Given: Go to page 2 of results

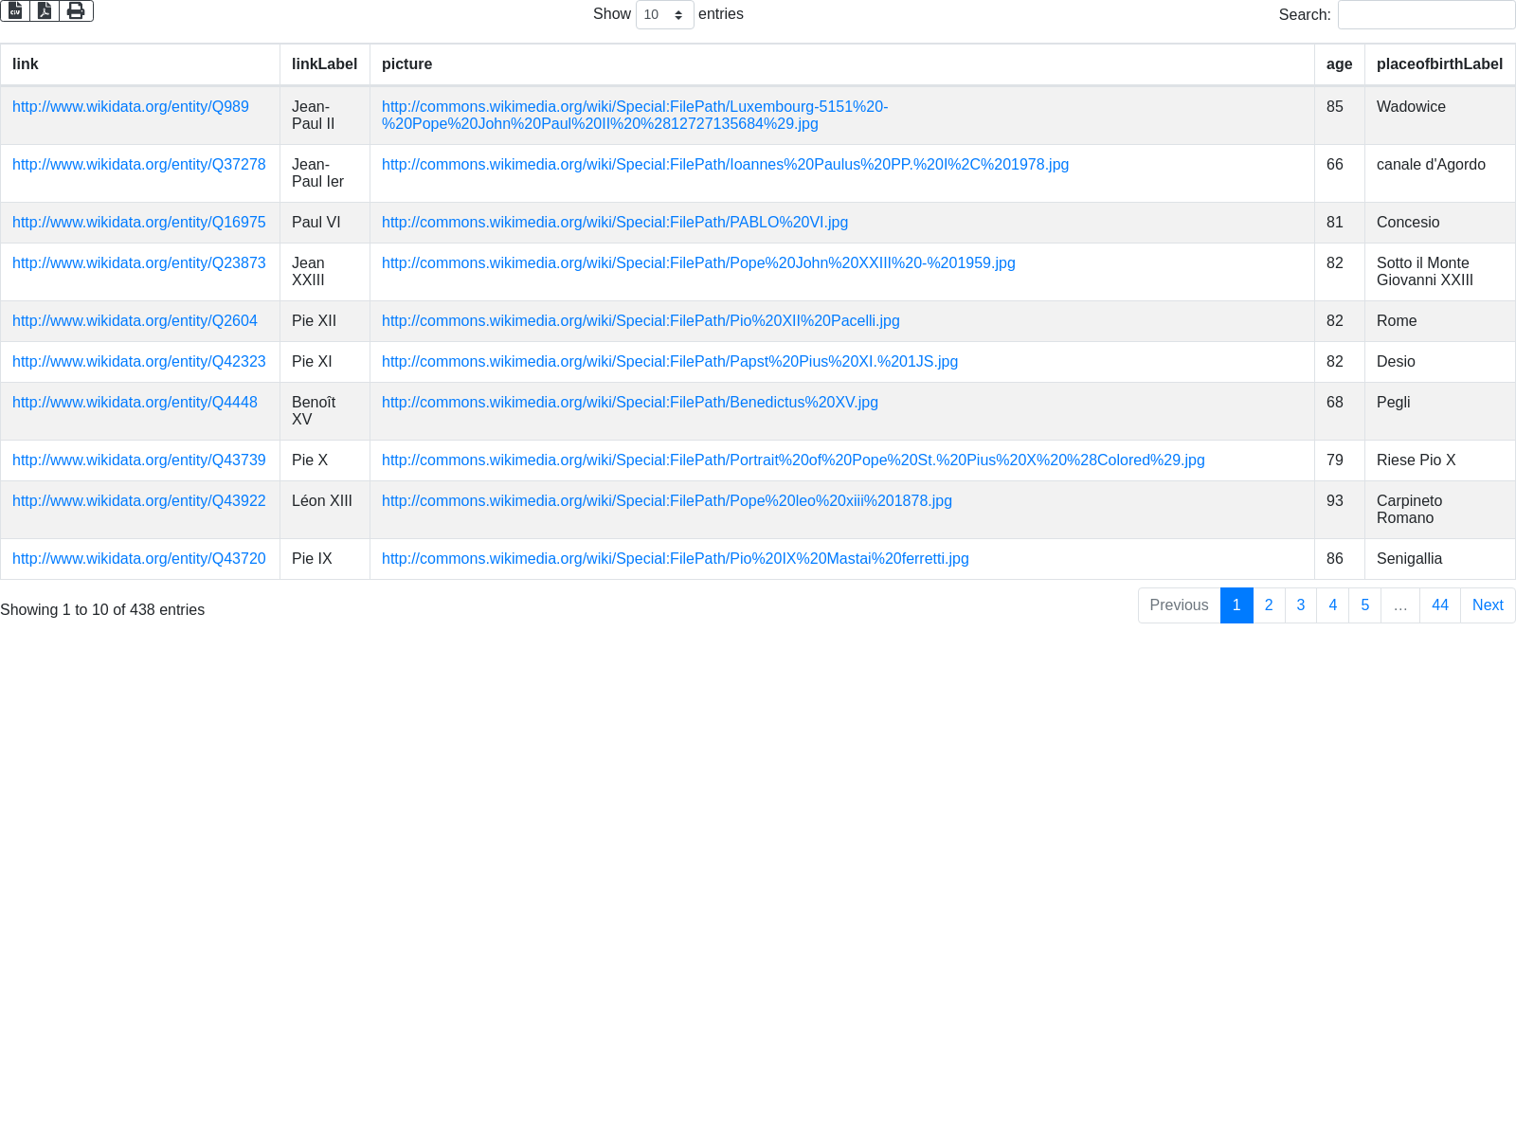Looking at the screenshot, I should [x=1269, y=605].
